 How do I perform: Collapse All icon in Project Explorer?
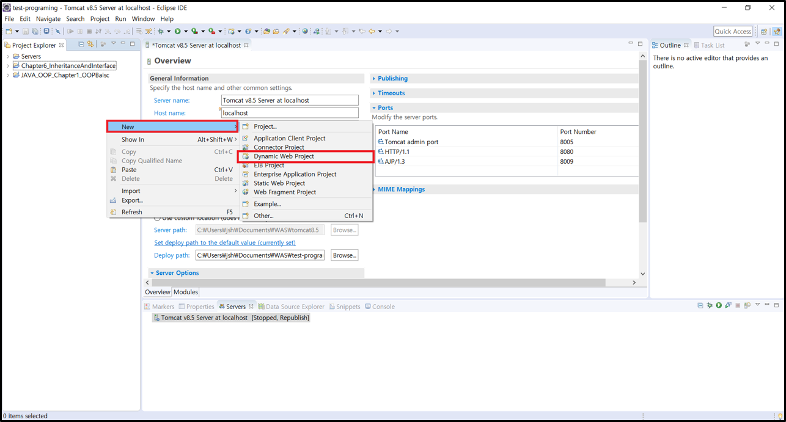81,44
